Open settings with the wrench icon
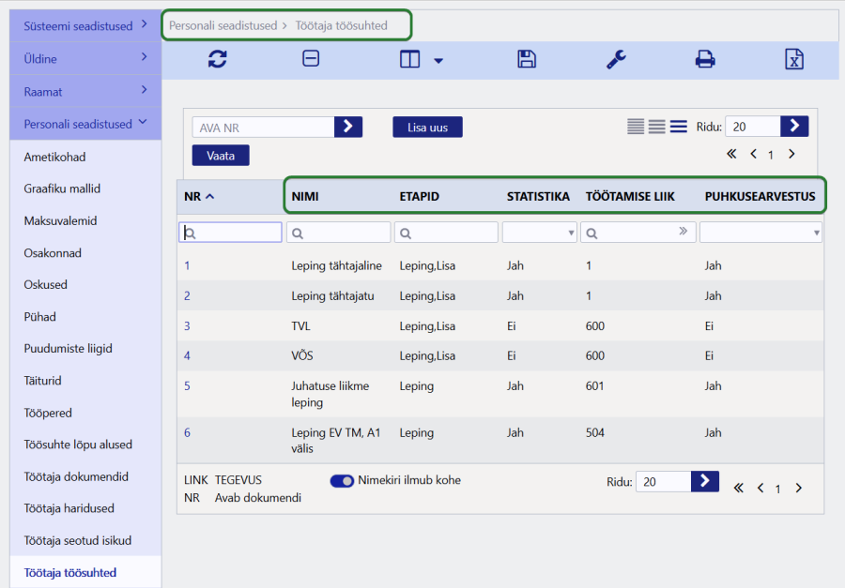Viewport: 845px width, 588px height. 616,59
